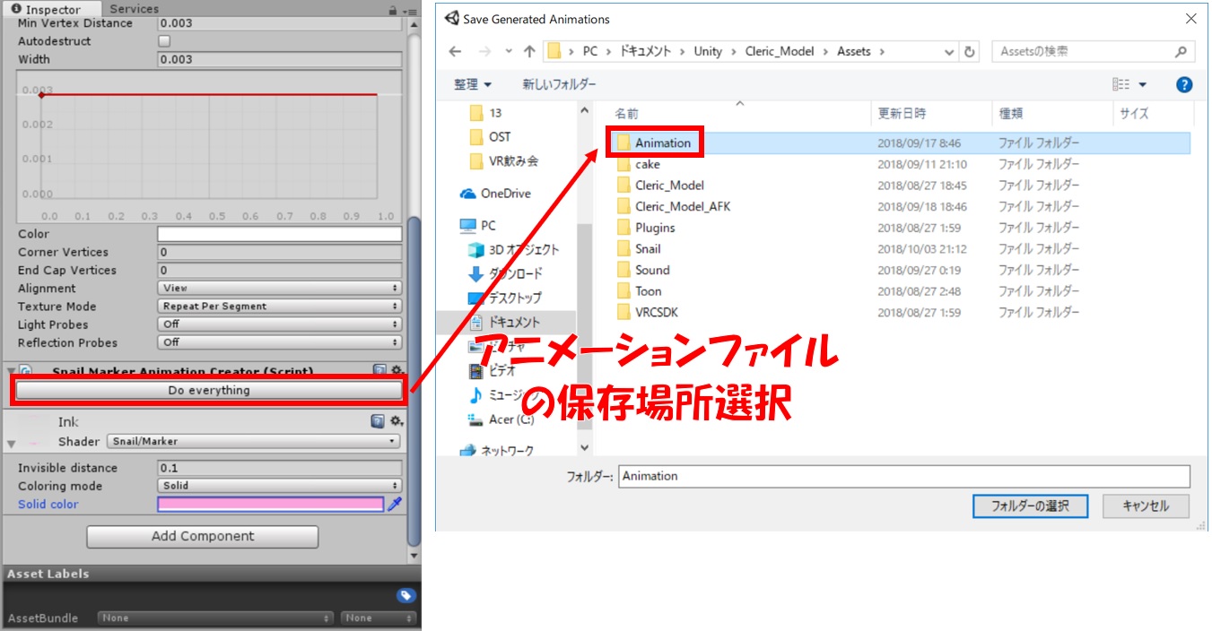
Task: Refresh the Assets folder address bar
Action: [x=970, y=52]
